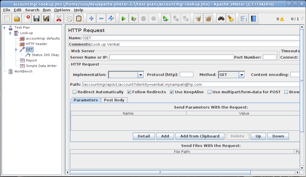
Task: Click the Detail button
Action: coord(144,136)
